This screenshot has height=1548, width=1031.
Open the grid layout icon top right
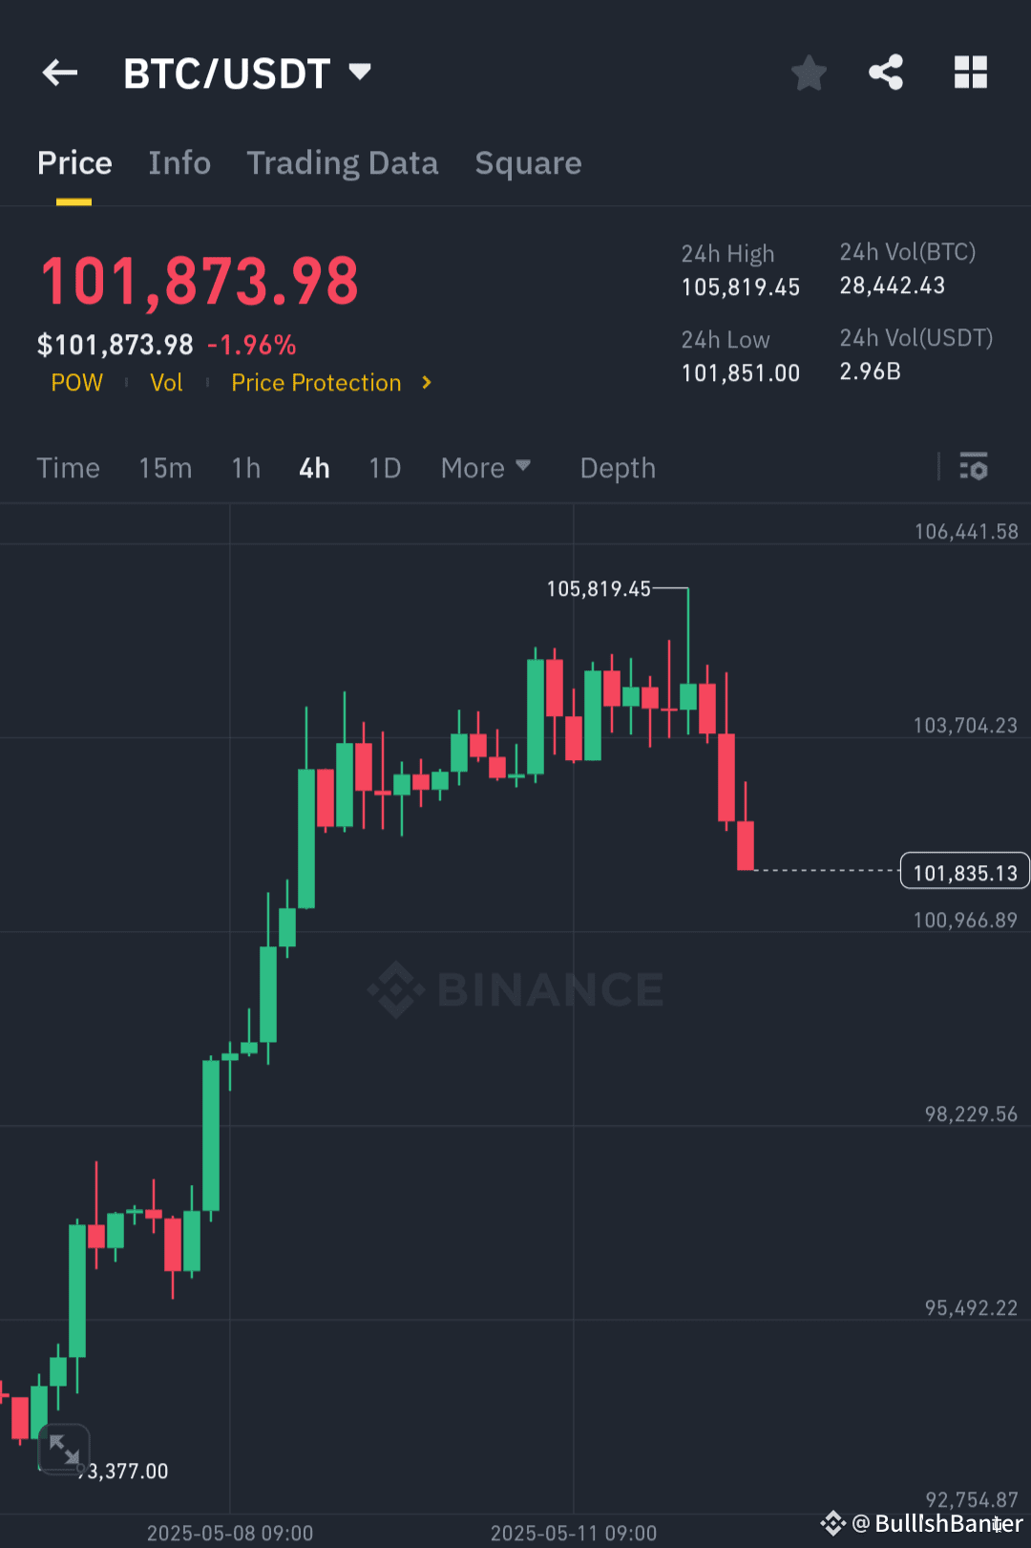coord(970,72)
